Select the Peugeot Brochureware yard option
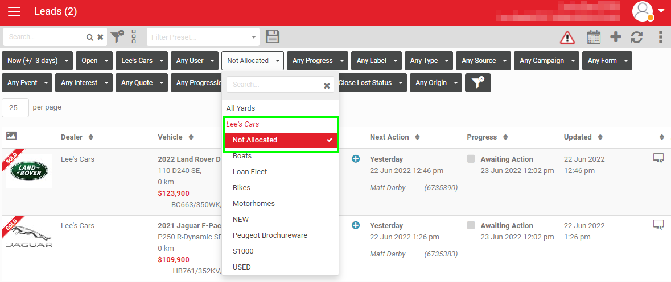The height and width of the screenshot is (282, 671). tap(281, 235)
